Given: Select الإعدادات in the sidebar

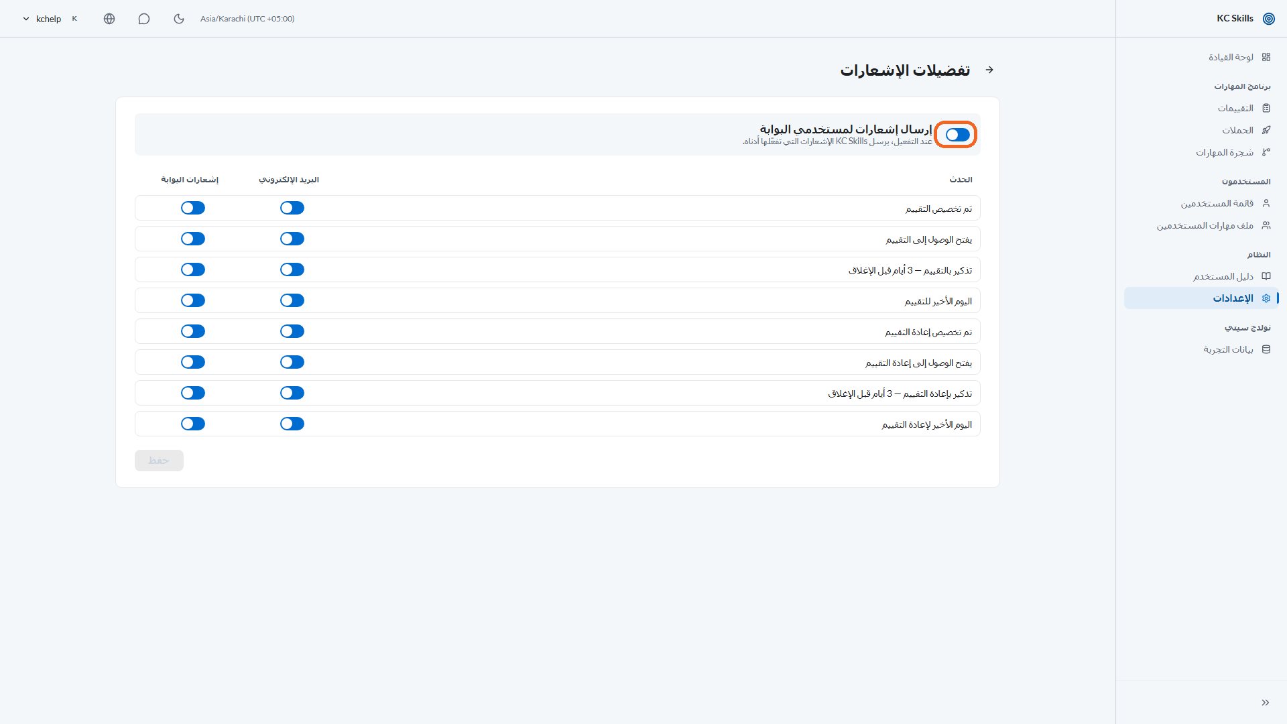Looking at the screenshot, I should click(x=1201, y=298).
